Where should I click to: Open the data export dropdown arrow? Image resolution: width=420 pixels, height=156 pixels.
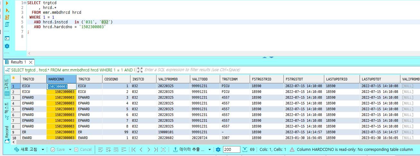210,150
